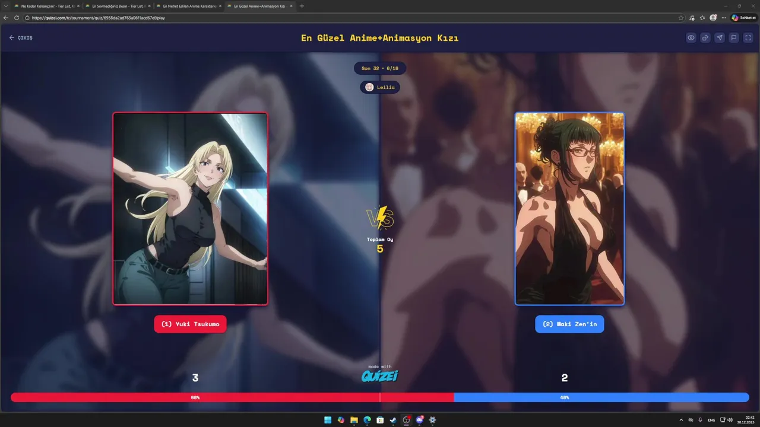Open Microsoft Store from taskbar
Viewport: 760px width, 427px height.
click(x=380, y=420)
